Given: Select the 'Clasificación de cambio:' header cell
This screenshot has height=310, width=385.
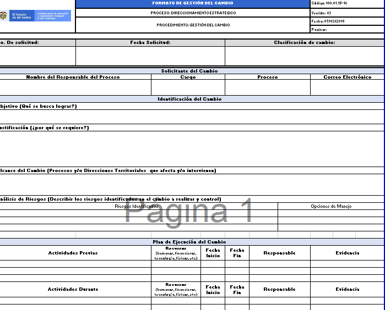Looking at the screenshot, I should 305,43.
